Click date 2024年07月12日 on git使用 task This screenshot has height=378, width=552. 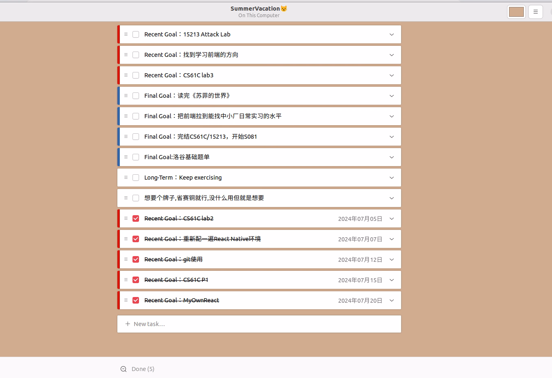pos(360,260)
